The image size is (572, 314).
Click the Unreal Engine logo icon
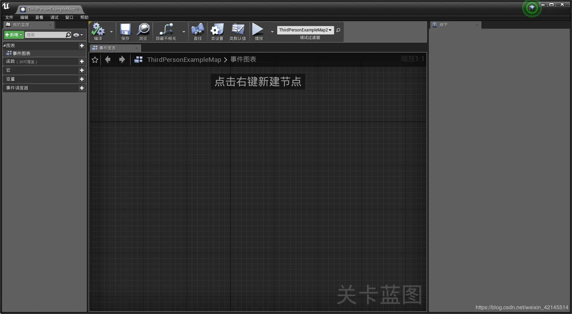point(6,6)
